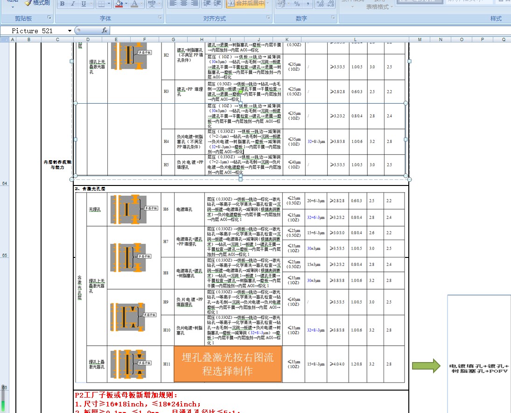Apply percent style
Screen dimensions: 511x413
pyautogui.click(x=297, y=4)
